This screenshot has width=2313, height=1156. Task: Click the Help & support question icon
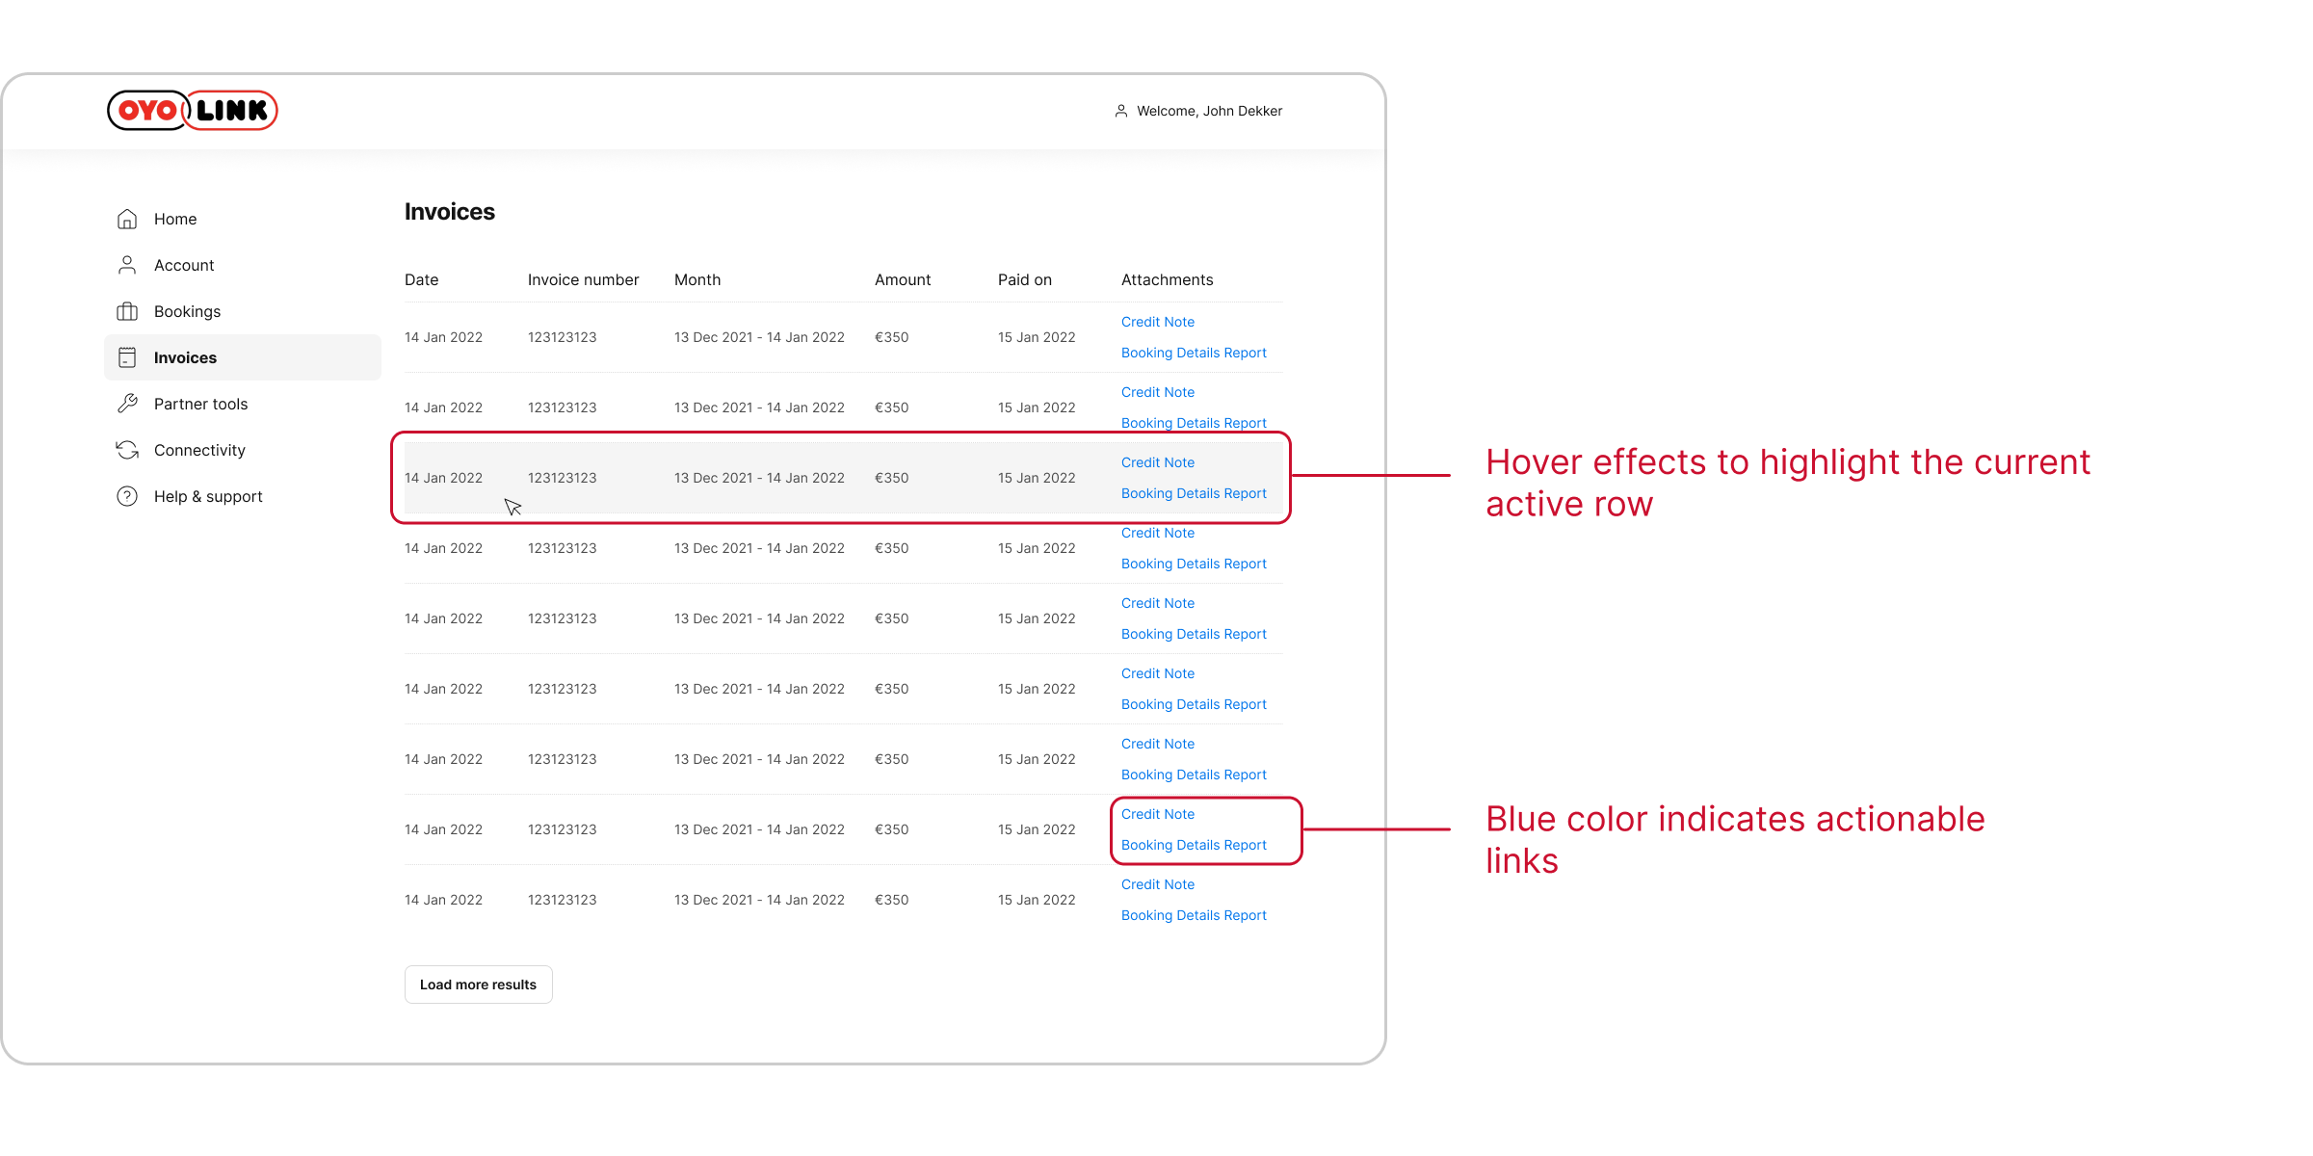(127, 496)
